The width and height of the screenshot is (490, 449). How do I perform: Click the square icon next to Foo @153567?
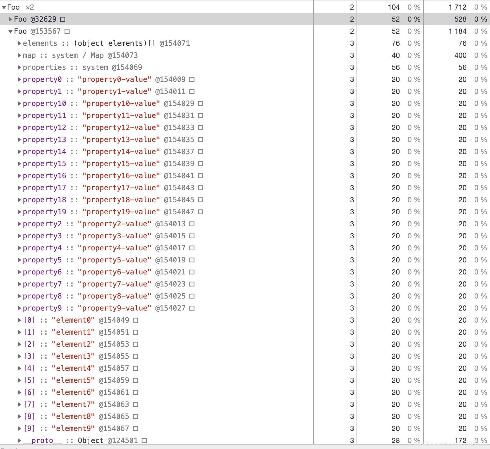click(x=67, y=31)
